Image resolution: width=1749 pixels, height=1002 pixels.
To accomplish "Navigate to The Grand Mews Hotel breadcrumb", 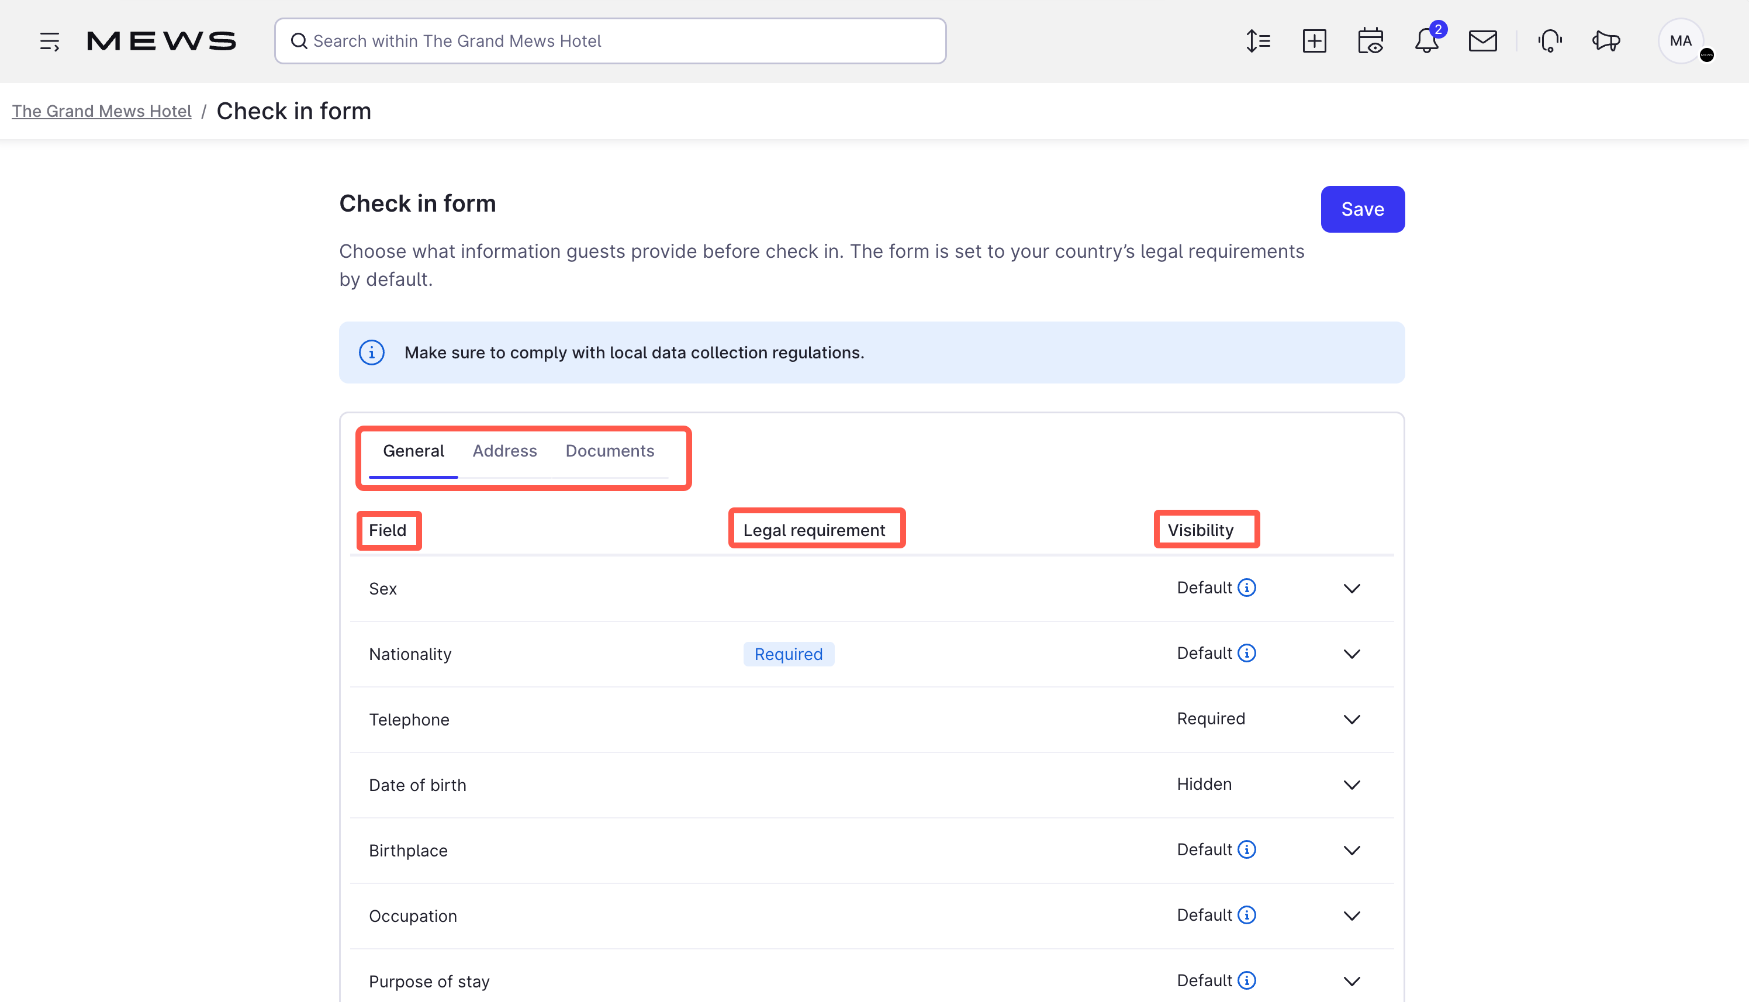I will [101, 111].
